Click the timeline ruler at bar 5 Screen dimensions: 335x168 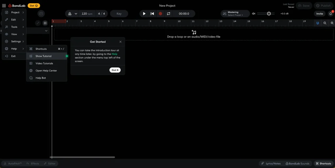[109, 21]
